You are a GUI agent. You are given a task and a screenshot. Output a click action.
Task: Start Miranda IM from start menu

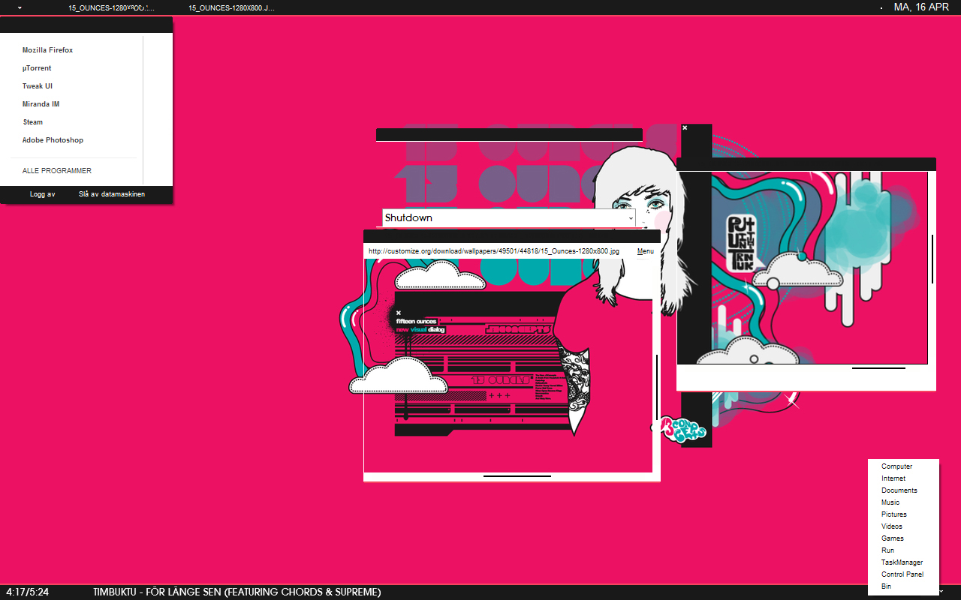pos(41,104)
